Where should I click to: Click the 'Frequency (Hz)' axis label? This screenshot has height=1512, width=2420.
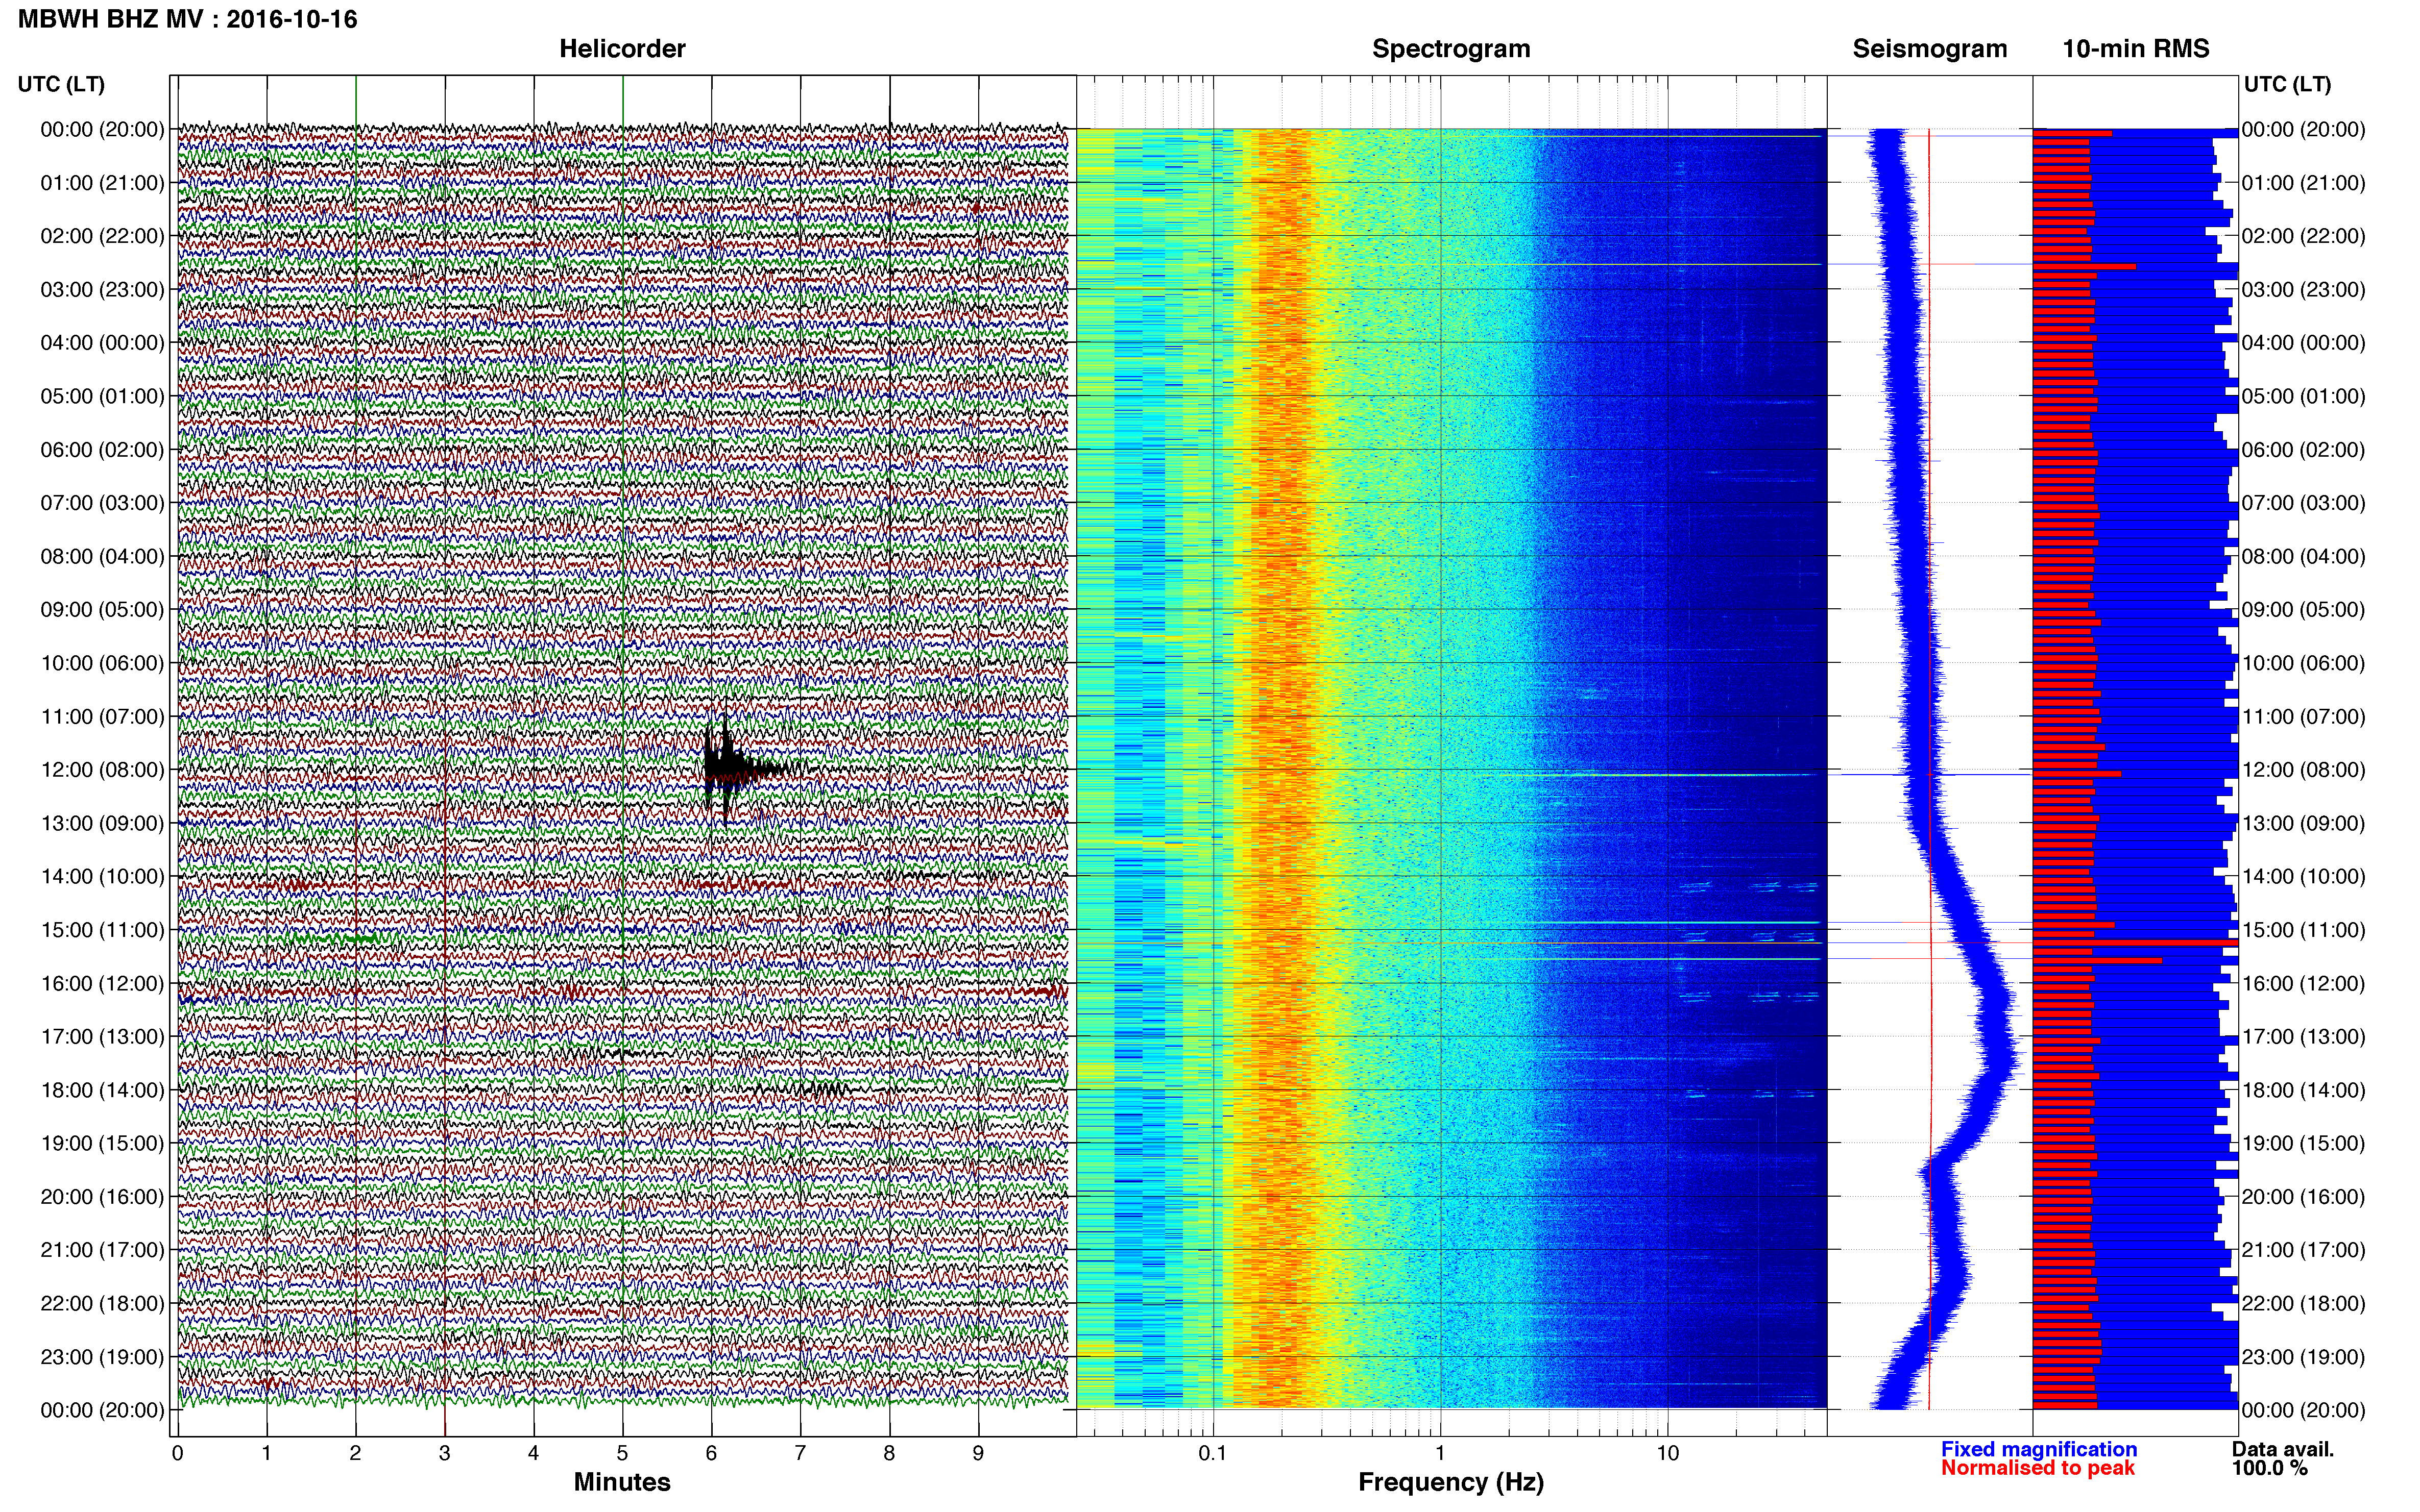click(1450, 1482)
